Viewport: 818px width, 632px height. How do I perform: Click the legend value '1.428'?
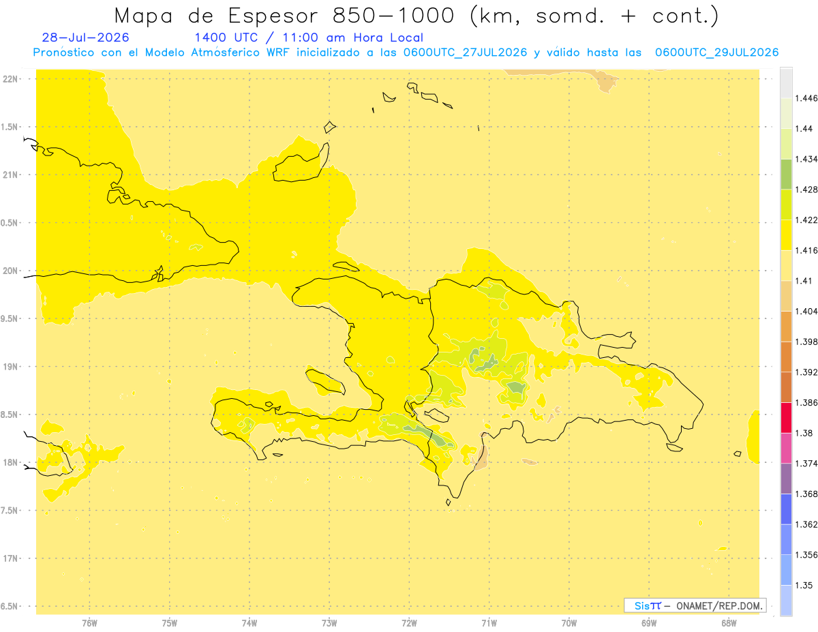(x=806, y=190)
